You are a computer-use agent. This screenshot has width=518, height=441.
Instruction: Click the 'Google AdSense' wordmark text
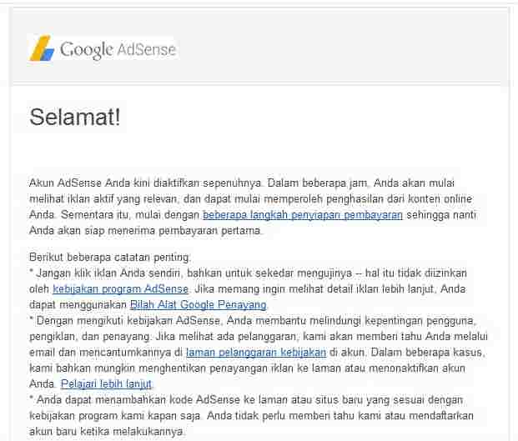click(x=118, y=50)
